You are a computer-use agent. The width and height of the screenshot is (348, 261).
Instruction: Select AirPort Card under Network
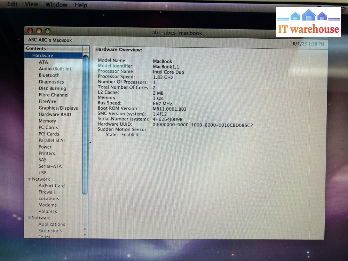pos(52,185)
